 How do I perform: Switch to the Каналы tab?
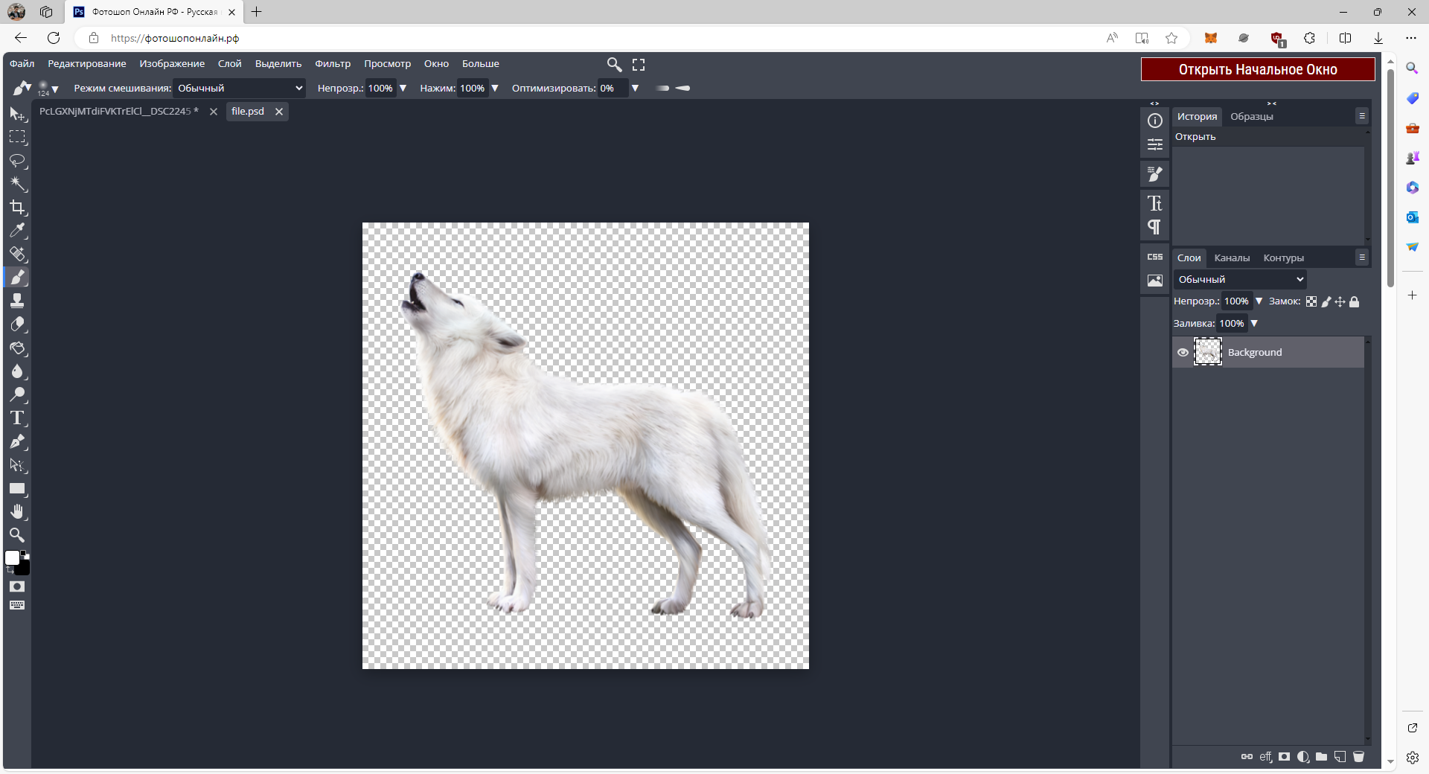(x=1232, y=258)
